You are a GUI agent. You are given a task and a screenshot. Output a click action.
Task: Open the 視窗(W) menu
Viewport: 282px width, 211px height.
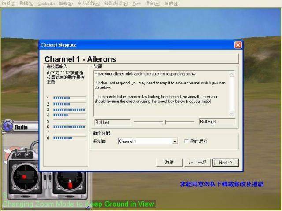click(152, 4)
